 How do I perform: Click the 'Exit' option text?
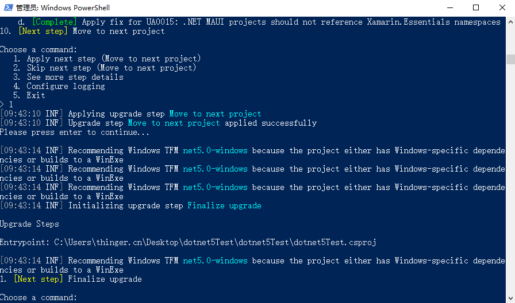coord(36,95)
